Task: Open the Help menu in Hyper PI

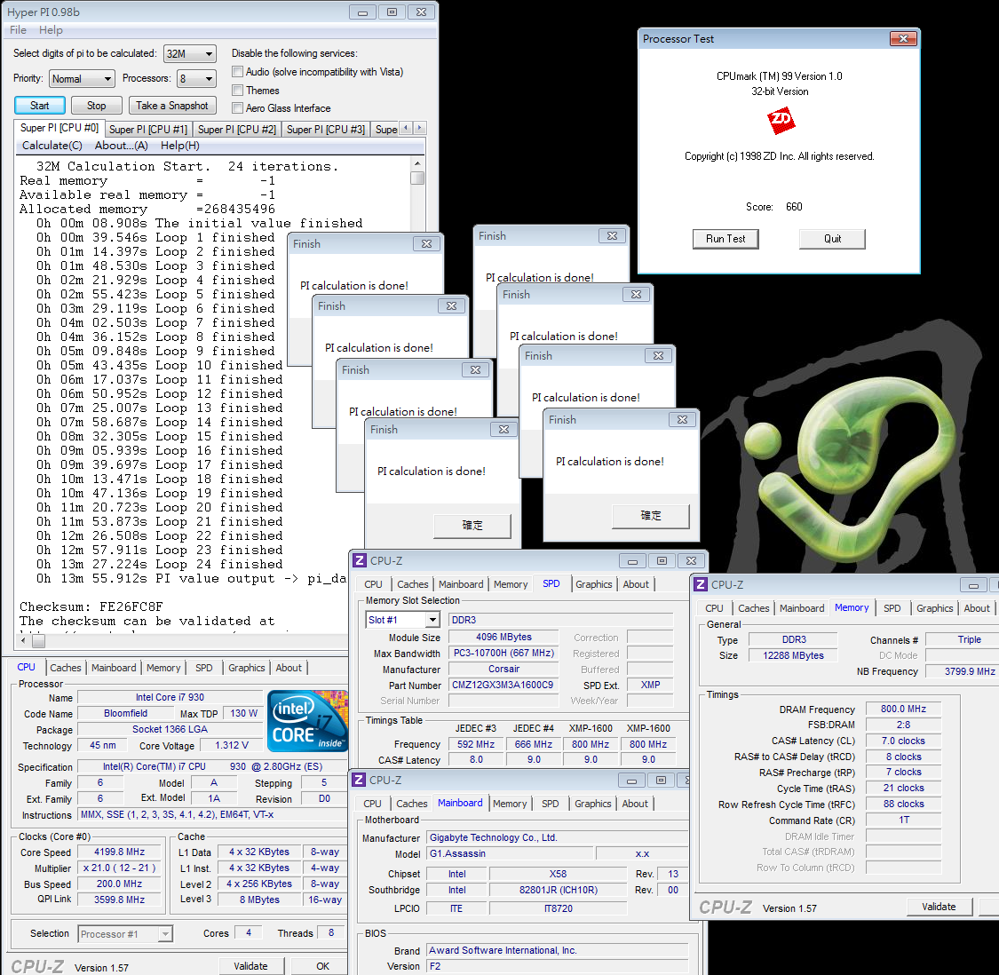Action: [51, 30]
